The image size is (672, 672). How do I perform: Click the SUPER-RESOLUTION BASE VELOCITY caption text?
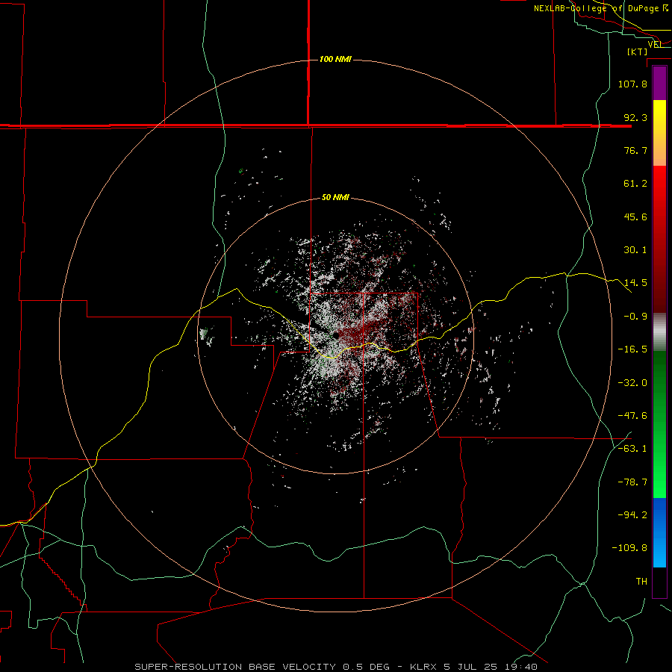tap(237, 667)
